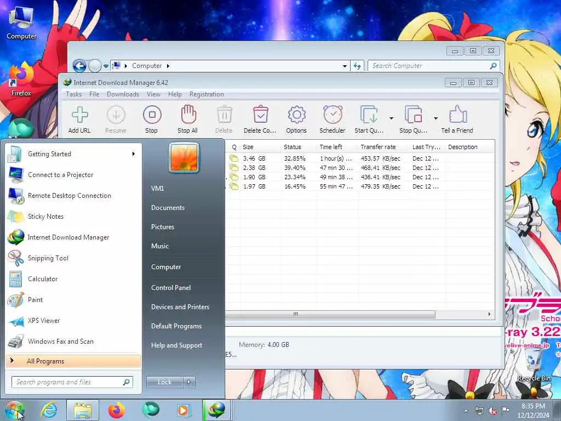Select the 1.90 GB download row
Screen dimensions: 561x421
(359, 177)
